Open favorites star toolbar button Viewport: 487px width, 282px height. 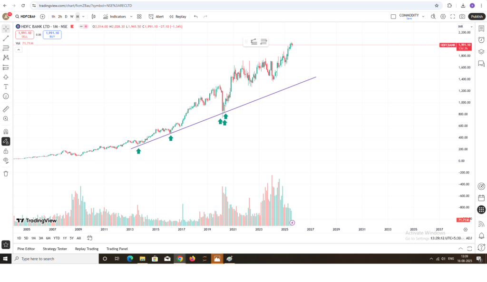coord(6,245)
